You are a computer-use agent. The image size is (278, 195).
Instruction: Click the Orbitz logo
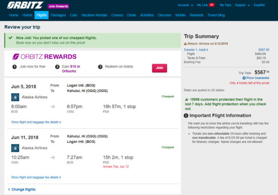tap(25, 6)
